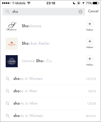
Task: Tap the Wi-Fi icon in the status bar
Action: click(29, 3)
